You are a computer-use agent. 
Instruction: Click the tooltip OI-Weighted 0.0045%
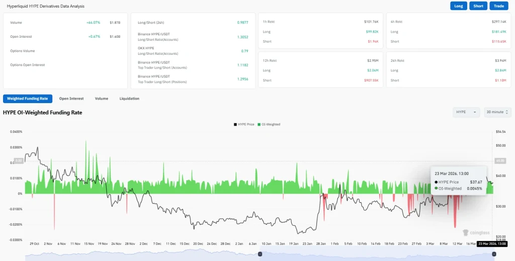458,189
